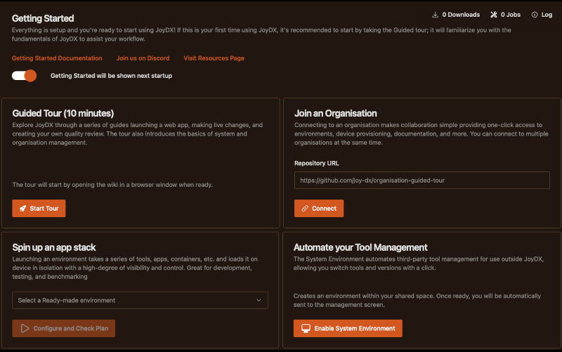Click the rocket icon on Start Tour
This screenshot has width=562, height=352.
click(22, 209)
